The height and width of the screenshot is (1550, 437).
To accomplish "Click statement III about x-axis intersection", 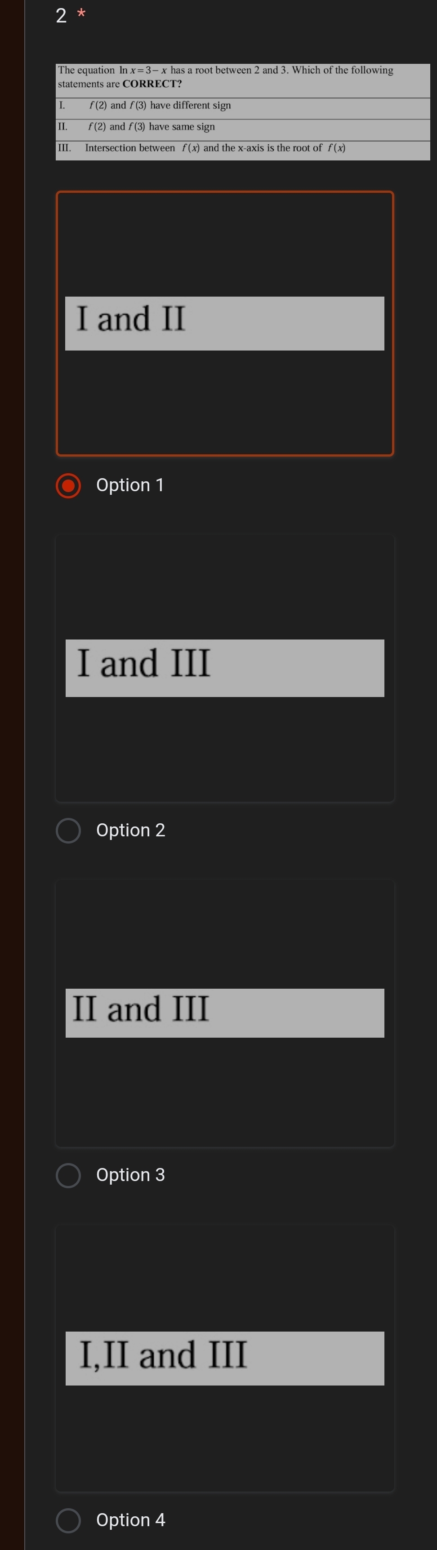I will pos(215,148).
